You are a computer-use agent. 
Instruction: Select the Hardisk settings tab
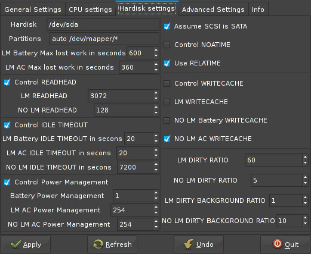[147, 8]
